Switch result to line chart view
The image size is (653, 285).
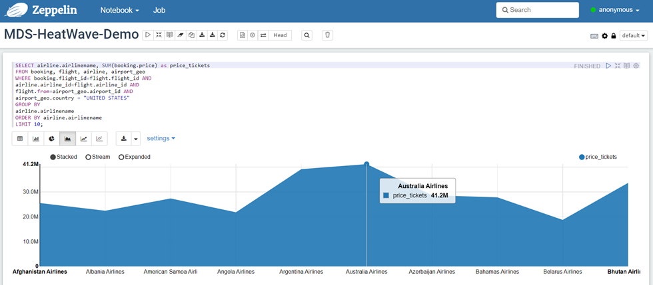(84, 138)
